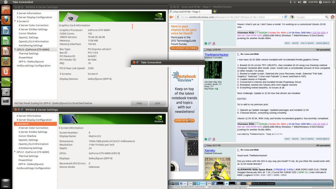
Task: Collapse the bottom social bar arrow
Action: 173,184
